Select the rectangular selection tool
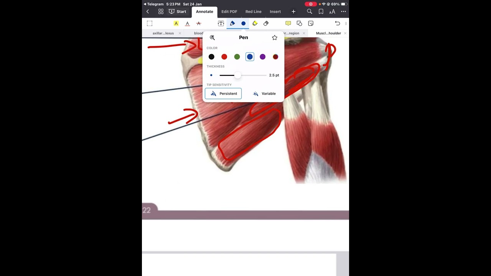 point(150,23)
